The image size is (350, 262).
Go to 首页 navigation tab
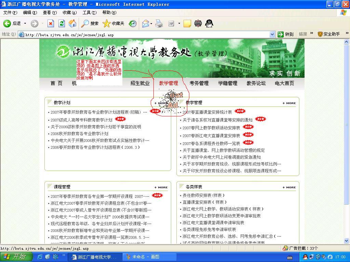(x=56, y=83)
